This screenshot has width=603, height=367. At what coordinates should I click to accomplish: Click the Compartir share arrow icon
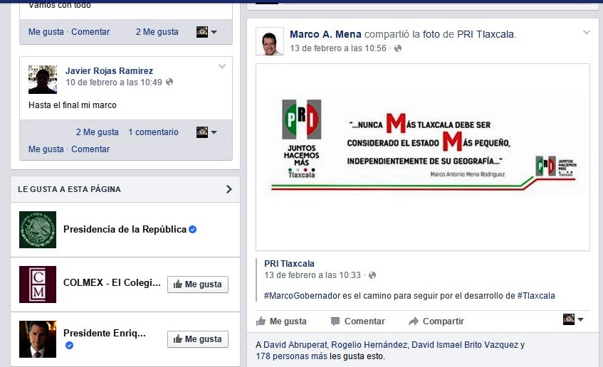click(414, 321)
